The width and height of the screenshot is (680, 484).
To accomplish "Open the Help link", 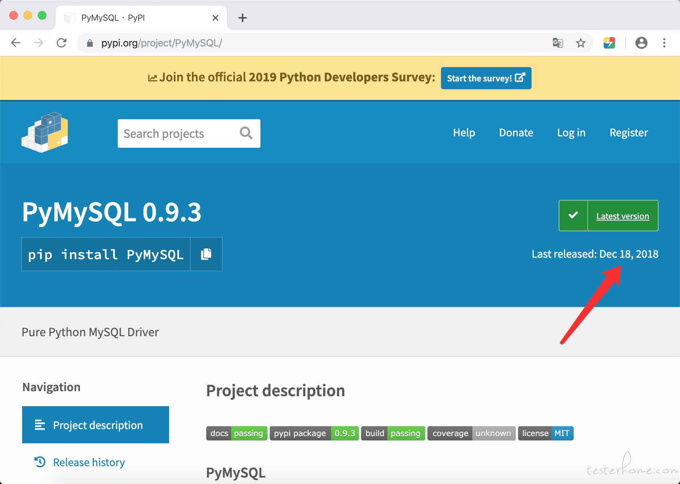I will click(x=464, y=133).
